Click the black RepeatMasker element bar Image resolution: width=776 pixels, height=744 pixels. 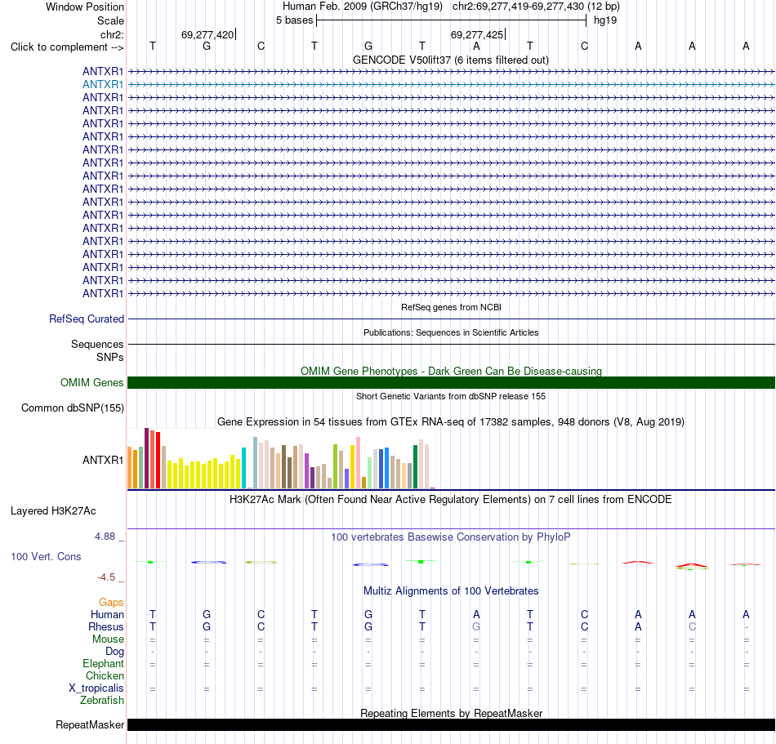[x=452, y=724]
